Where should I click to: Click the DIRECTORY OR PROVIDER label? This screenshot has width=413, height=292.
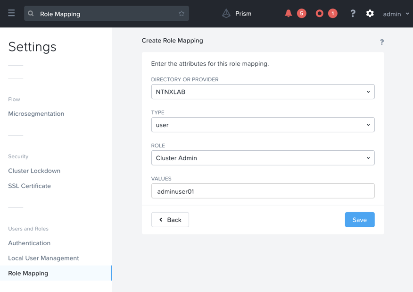185,79
